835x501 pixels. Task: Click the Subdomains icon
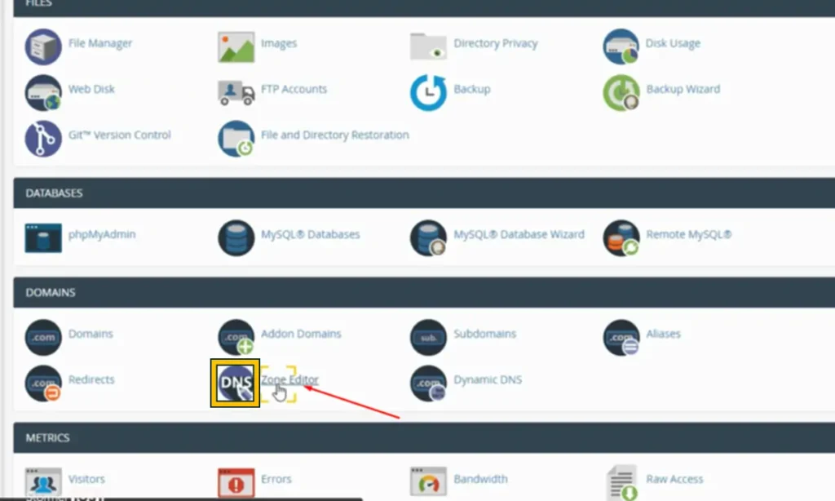click(x=428, y=337)
